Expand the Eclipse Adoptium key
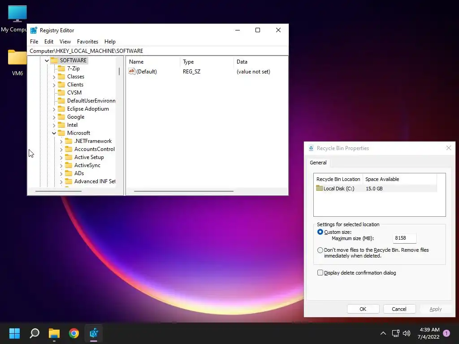The height and width of the screenshot is (344, 459). tap(54, 109)
